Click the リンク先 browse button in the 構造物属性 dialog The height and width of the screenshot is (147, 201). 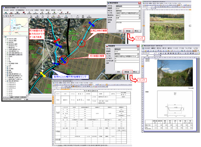[140, 13]
